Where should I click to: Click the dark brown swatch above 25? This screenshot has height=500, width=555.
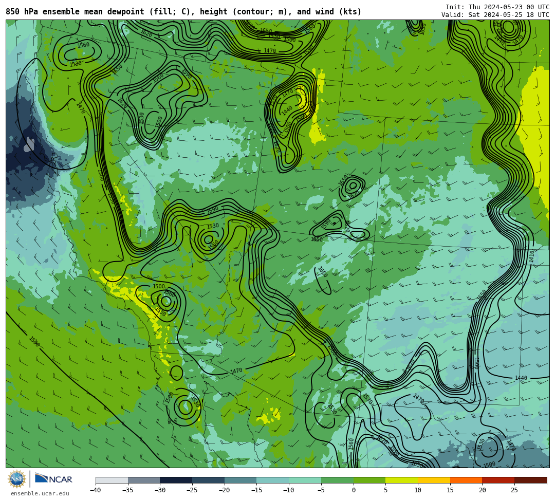tap(530, 480)
